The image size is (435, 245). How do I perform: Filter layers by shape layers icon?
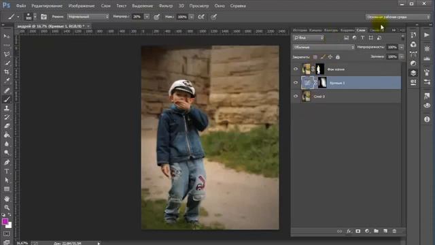[371, 38]
